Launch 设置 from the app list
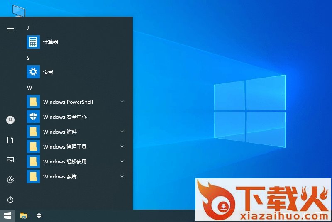The width and height of the screenshot is (332, 222). click(x=48, y=72)
